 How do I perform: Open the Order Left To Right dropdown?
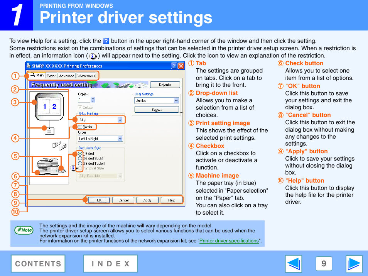(100, 139)
